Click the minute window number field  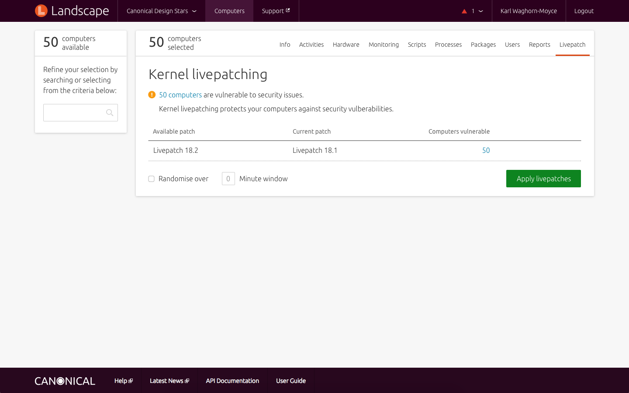point(228,179)
